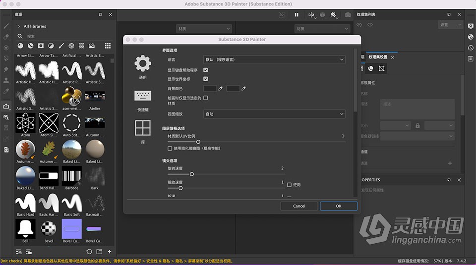This screenshot has height=265, width=476.
Task: Open second size dropdown in texture settings
Action: coord(439,125)
